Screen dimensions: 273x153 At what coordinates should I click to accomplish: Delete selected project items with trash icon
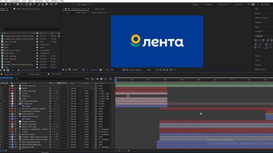[x=18, y=70]
